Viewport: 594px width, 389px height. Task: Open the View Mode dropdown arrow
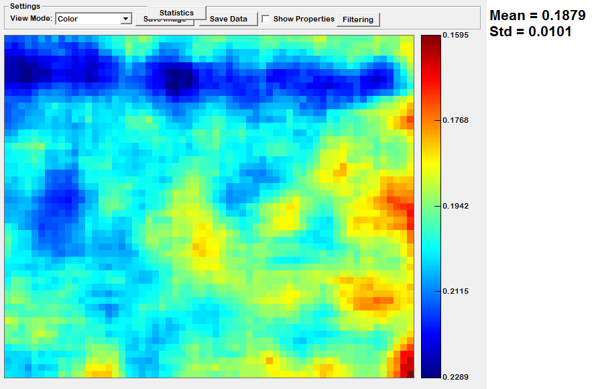pos(126,19)
